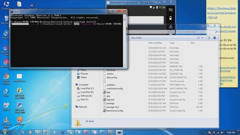Viewport: 240px width, 135px height.
Task: Select the UniKey desktop shortcut
Action: 6,106
